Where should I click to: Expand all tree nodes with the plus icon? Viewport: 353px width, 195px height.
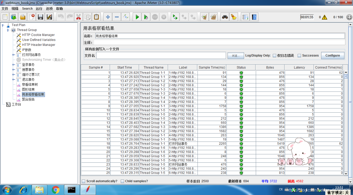108,17
